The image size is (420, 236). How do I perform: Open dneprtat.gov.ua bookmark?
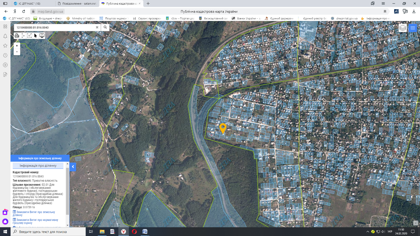pos(344,18)
